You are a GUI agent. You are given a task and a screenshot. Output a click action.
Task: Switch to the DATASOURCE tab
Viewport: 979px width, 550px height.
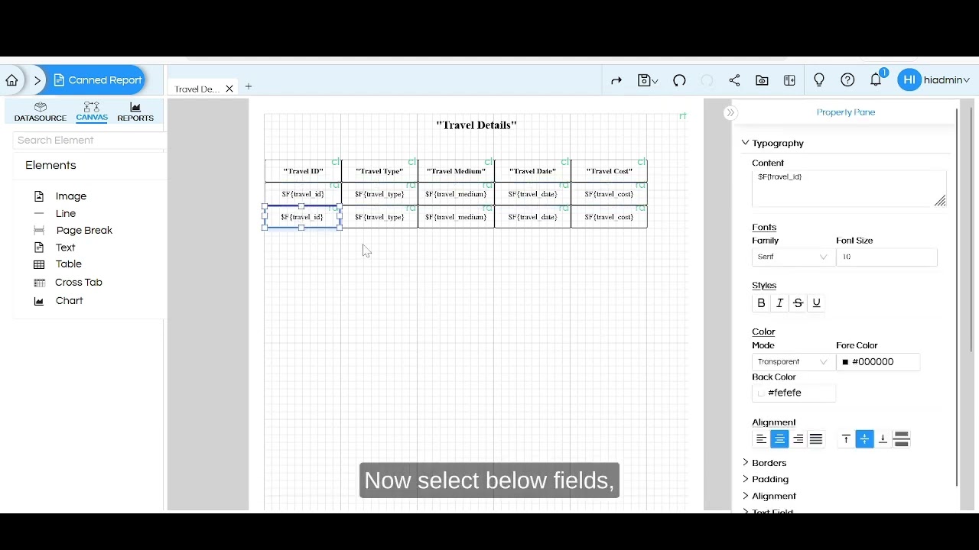[x=41, y=112]
